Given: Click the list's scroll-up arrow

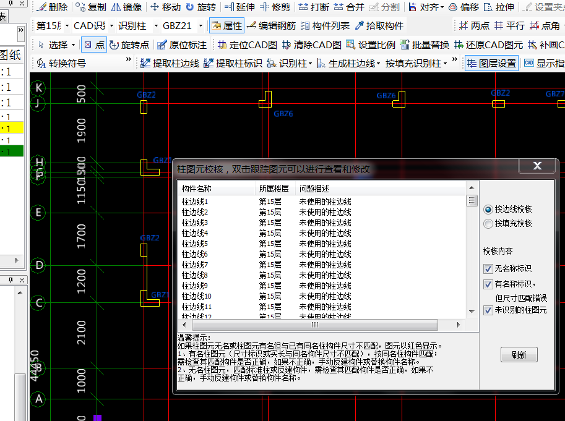Looking at the screenshot, I should click(472, 188).
